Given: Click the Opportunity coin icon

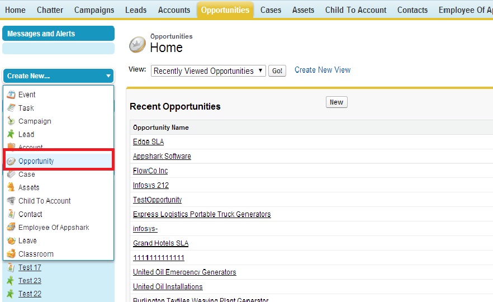Looking at the screenshot, I should point(11,161).
